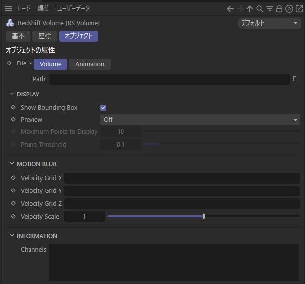Open the Preview dropdown set to Off

(200, 119)
